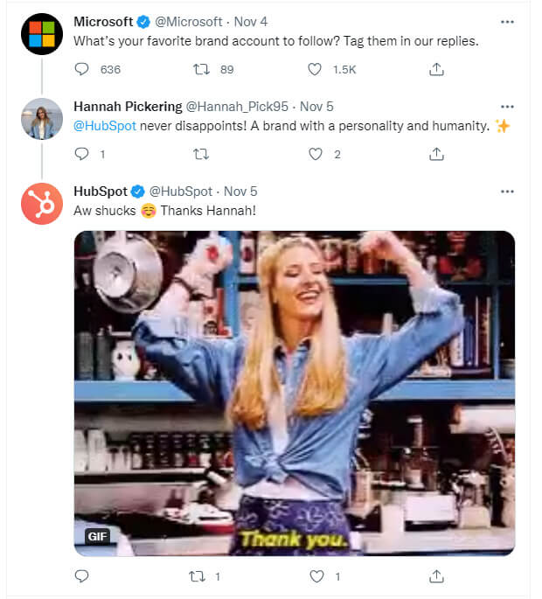
Task: Retweet the Microsoft tweet
Action: coord(200,69)
